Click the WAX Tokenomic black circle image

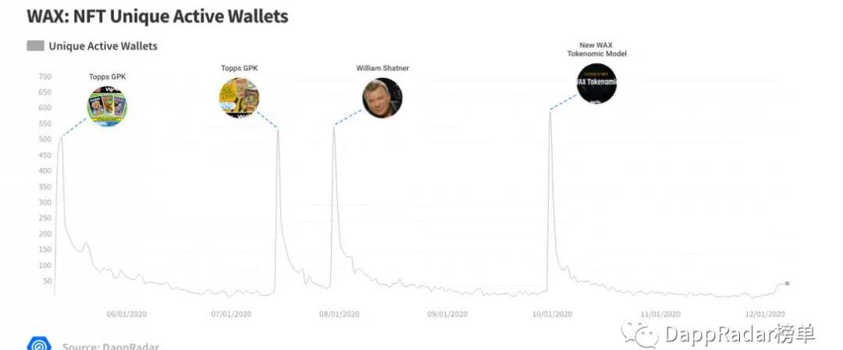point(596,84)
